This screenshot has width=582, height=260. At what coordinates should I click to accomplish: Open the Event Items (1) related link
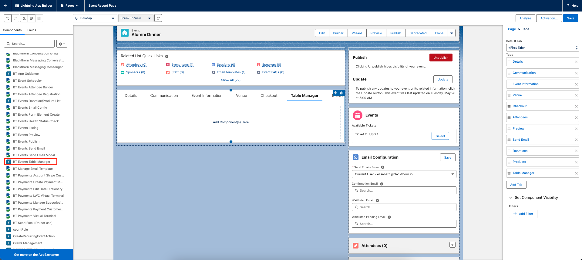182,65
